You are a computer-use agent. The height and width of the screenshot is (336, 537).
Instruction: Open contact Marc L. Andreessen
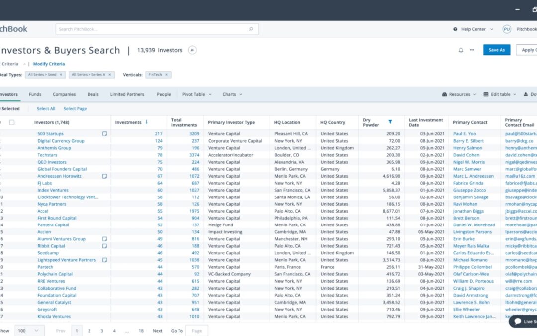[x=474, y=176]
